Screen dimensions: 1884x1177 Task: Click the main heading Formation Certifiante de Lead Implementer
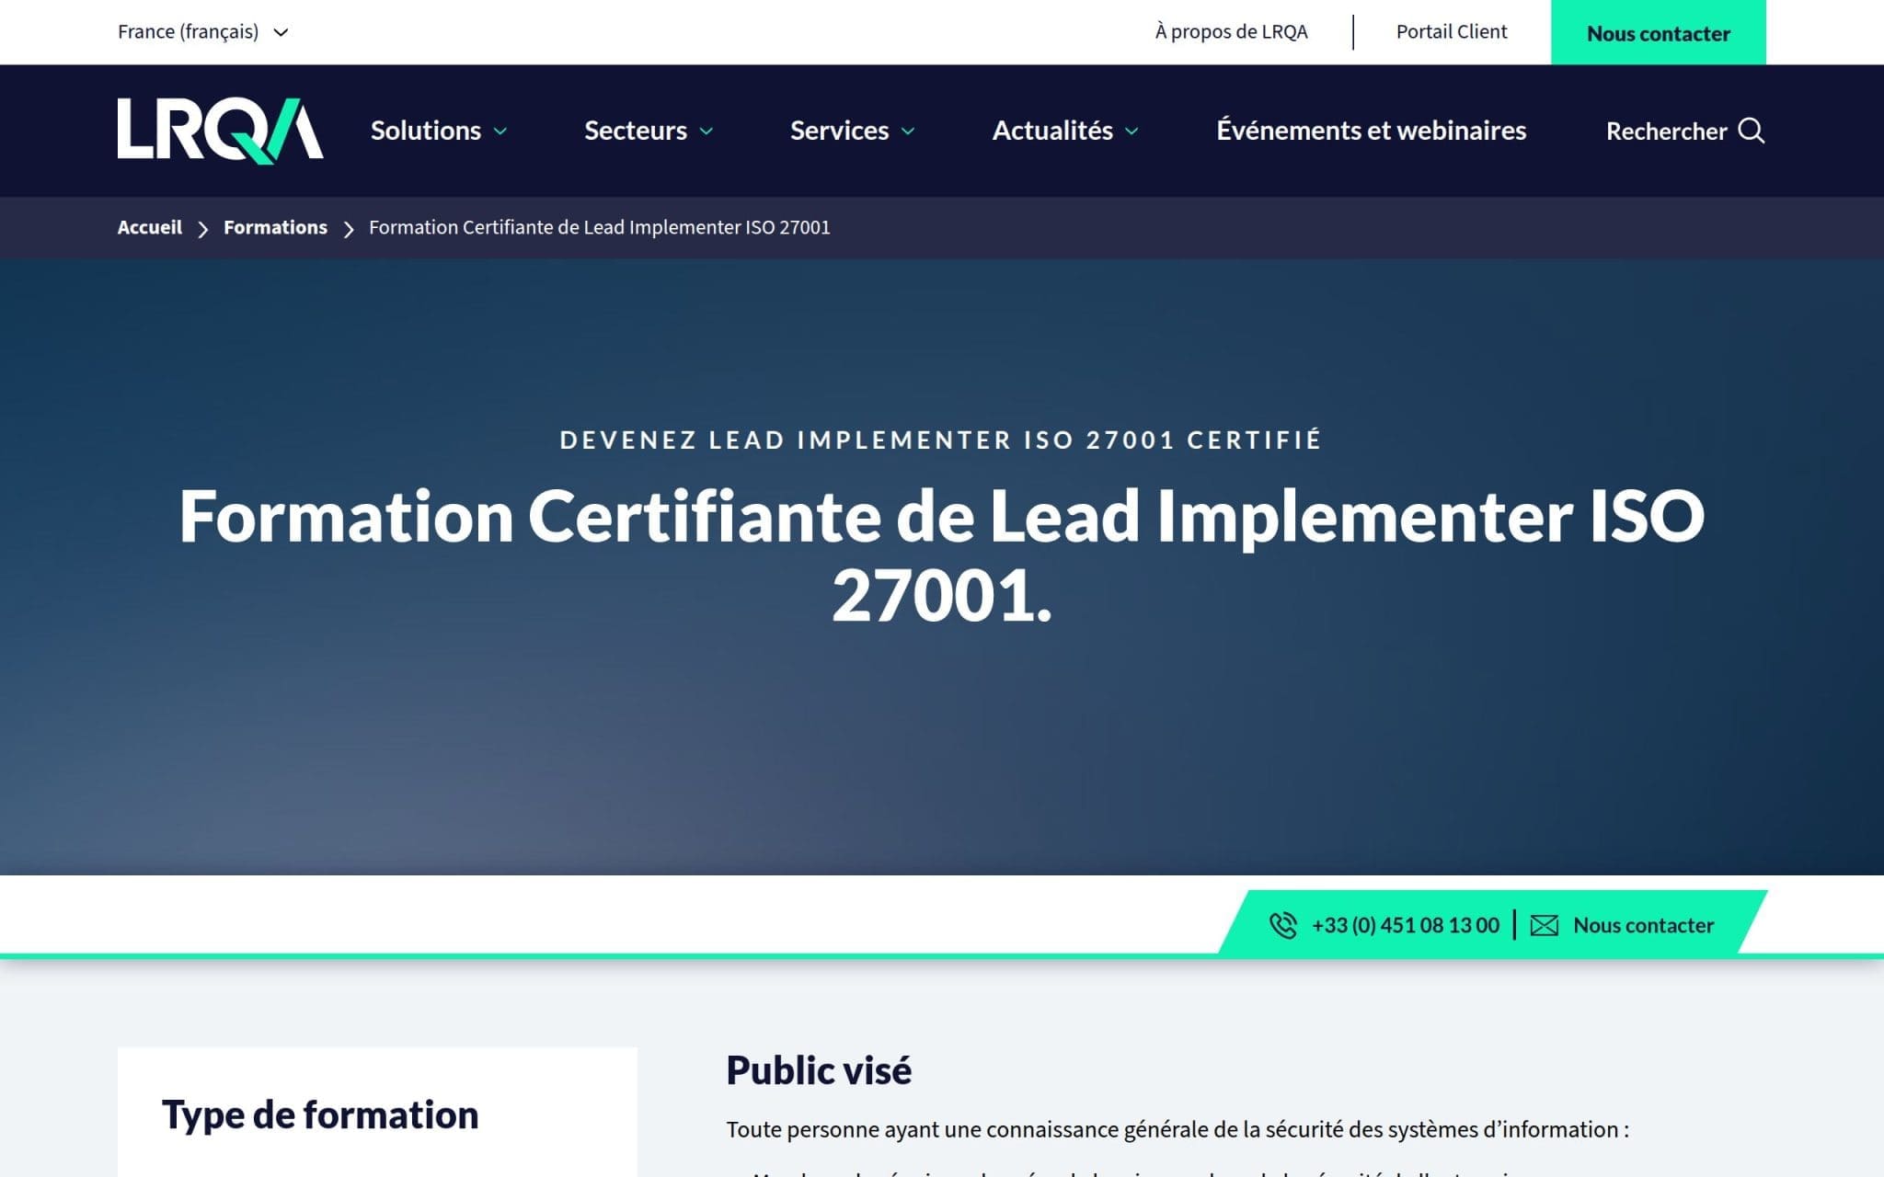click(x=941, y=555)
